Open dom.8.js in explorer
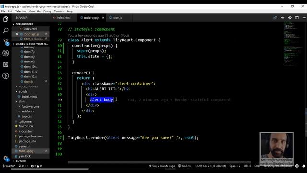307x173 pixels. pos(30,57)
